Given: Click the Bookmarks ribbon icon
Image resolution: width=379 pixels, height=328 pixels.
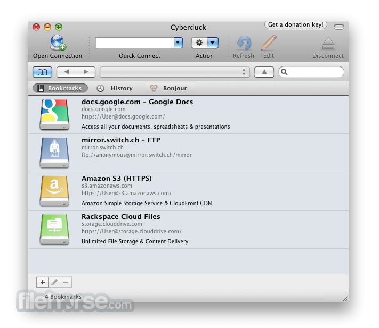Looking at the screenshot, I should pyautogui.click(x=41, y=88).
